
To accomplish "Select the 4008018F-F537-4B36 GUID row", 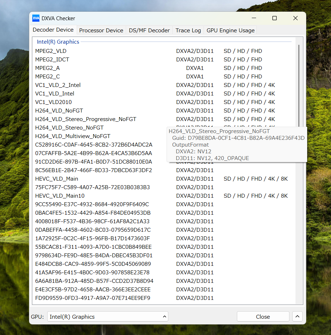I will pos(164,221).
